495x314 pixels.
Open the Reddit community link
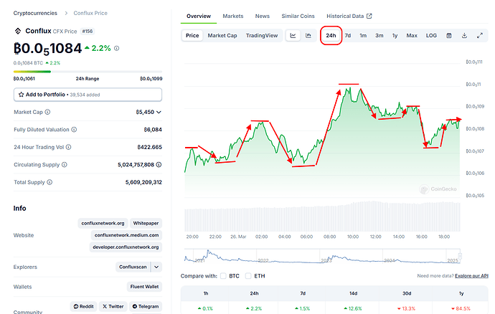tap(83, 306)
